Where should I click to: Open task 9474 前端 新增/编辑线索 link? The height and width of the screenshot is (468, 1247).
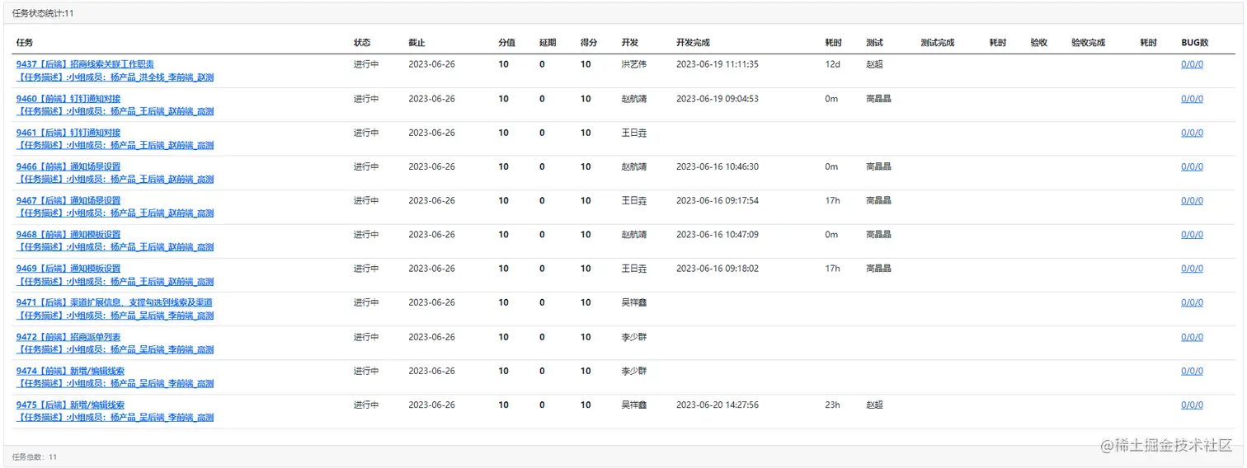[71, 371]
